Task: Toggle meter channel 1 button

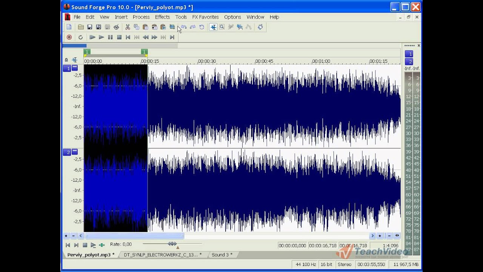Action: coord(409,54)
